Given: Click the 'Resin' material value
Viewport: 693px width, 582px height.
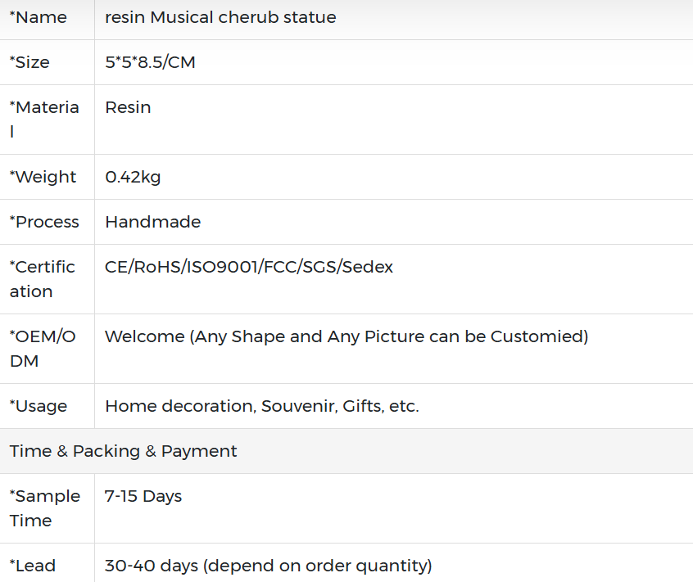Looking at the screenshot, I should pos(128,107).
